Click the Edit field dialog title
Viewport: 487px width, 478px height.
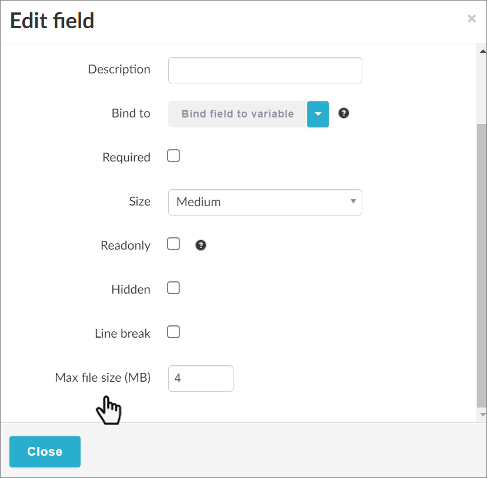(x=52, y=21)
